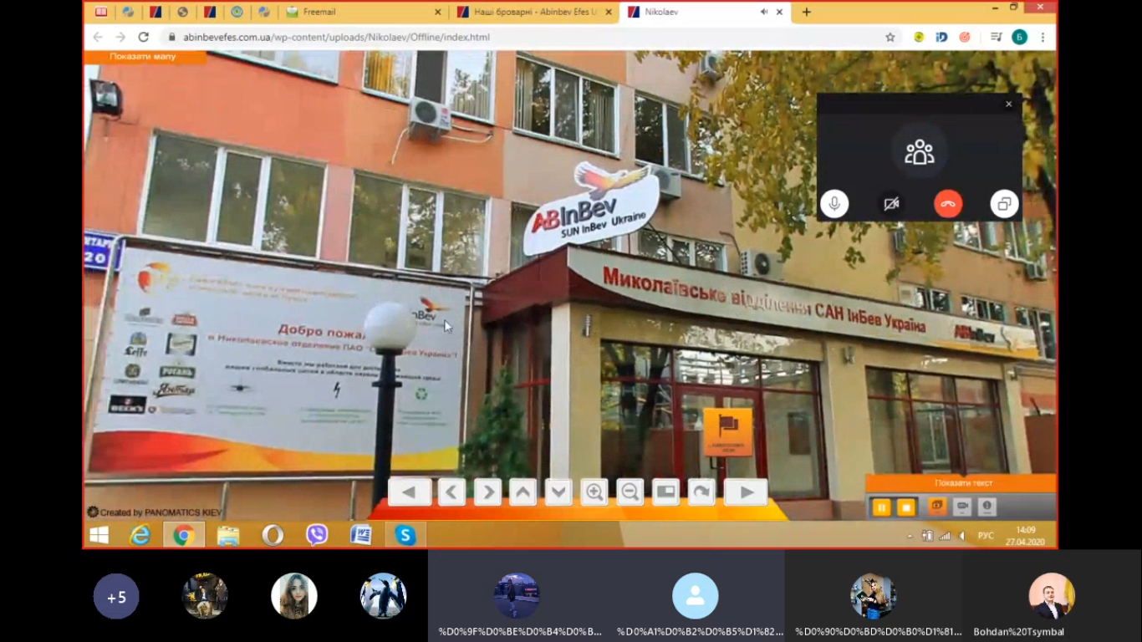The height and width of the screenshot is (642, 1142).
Task: Launch Internet Explorer from the taskbar
Action: (140, 535)
